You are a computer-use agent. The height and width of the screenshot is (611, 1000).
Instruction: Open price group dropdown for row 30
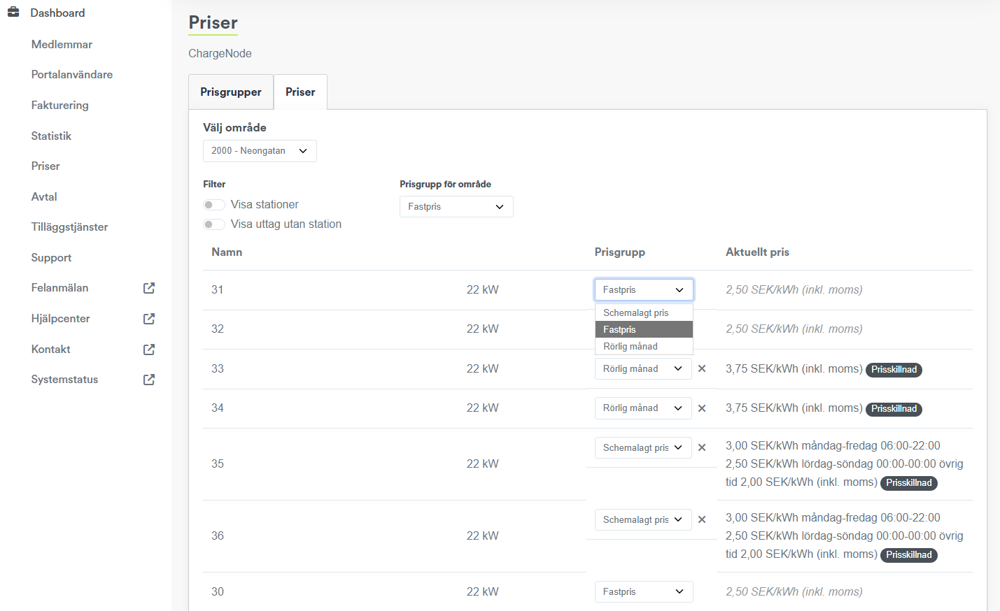pos(643,591)
